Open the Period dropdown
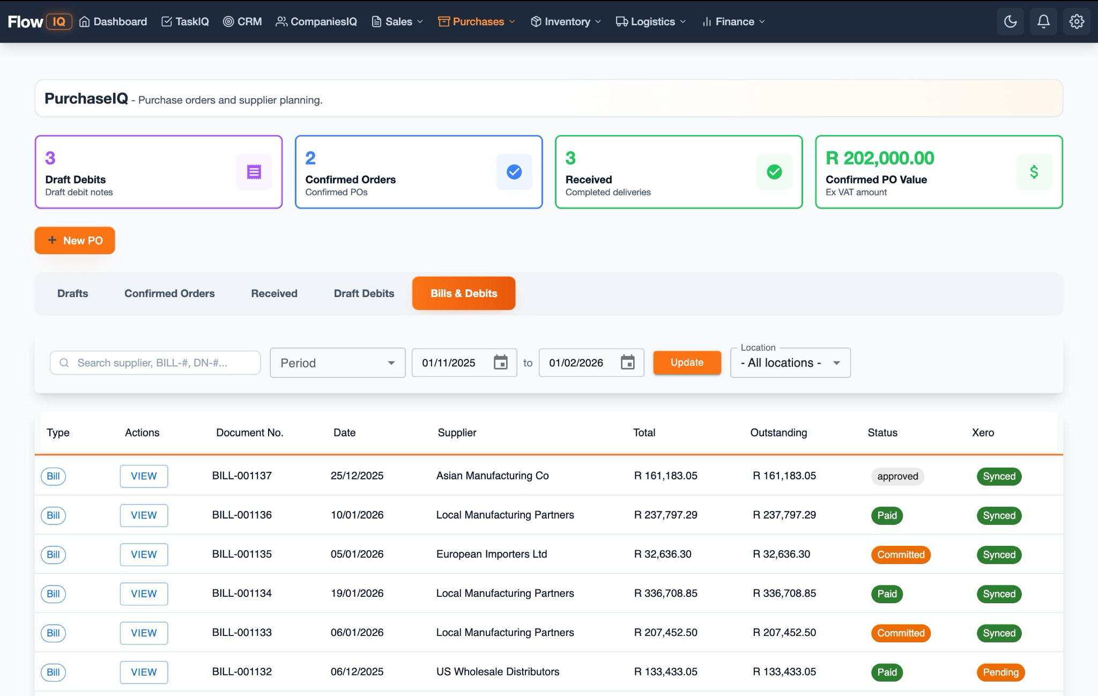This screenshot has width=1098, height=696. (337, 362)
